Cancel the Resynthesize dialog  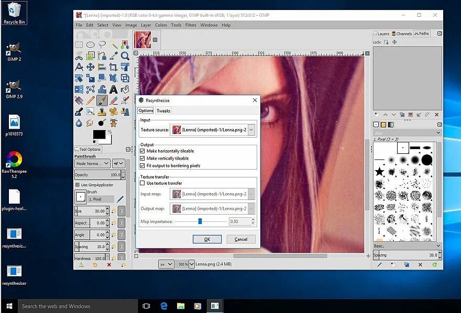click(241, 239)
